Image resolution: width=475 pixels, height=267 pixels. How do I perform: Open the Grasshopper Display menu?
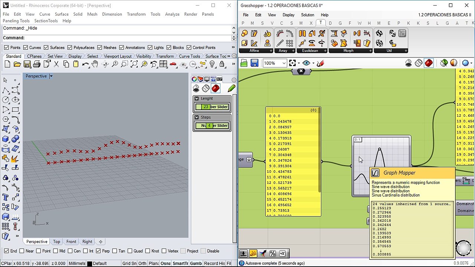point(288,15)
